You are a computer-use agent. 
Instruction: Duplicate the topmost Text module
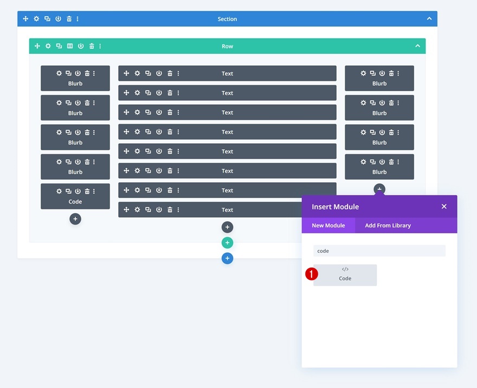[x=148, y=73]
